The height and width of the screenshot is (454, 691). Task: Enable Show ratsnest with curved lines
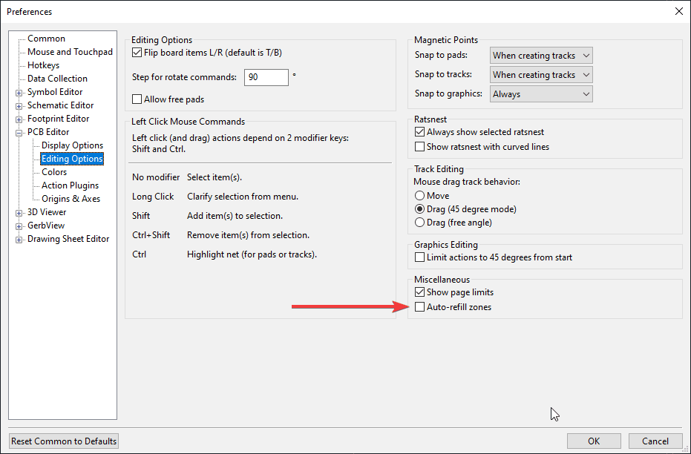tap(420, 147)
